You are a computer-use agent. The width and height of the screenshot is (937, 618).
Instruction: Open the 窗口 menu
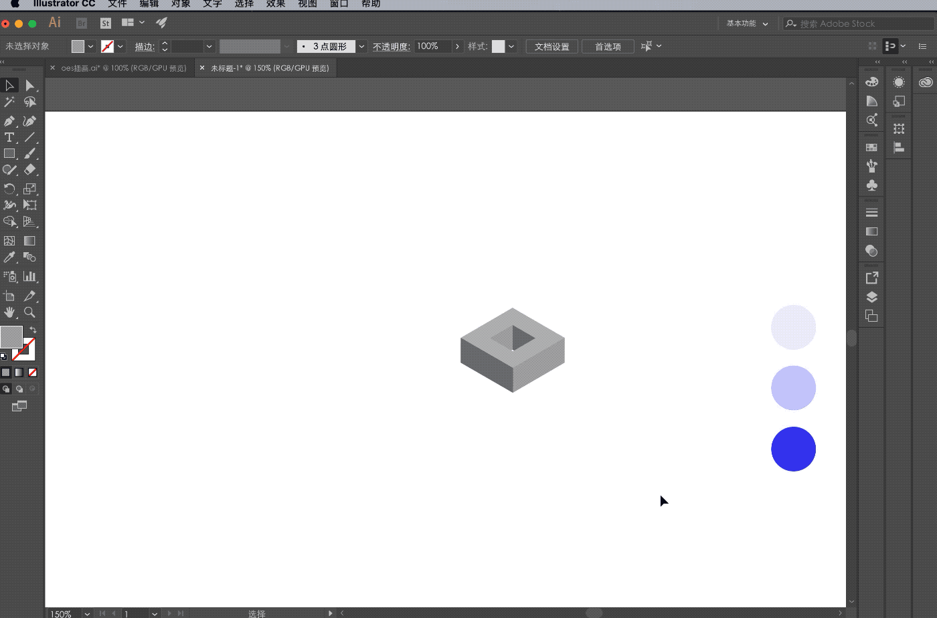(339, 3)
